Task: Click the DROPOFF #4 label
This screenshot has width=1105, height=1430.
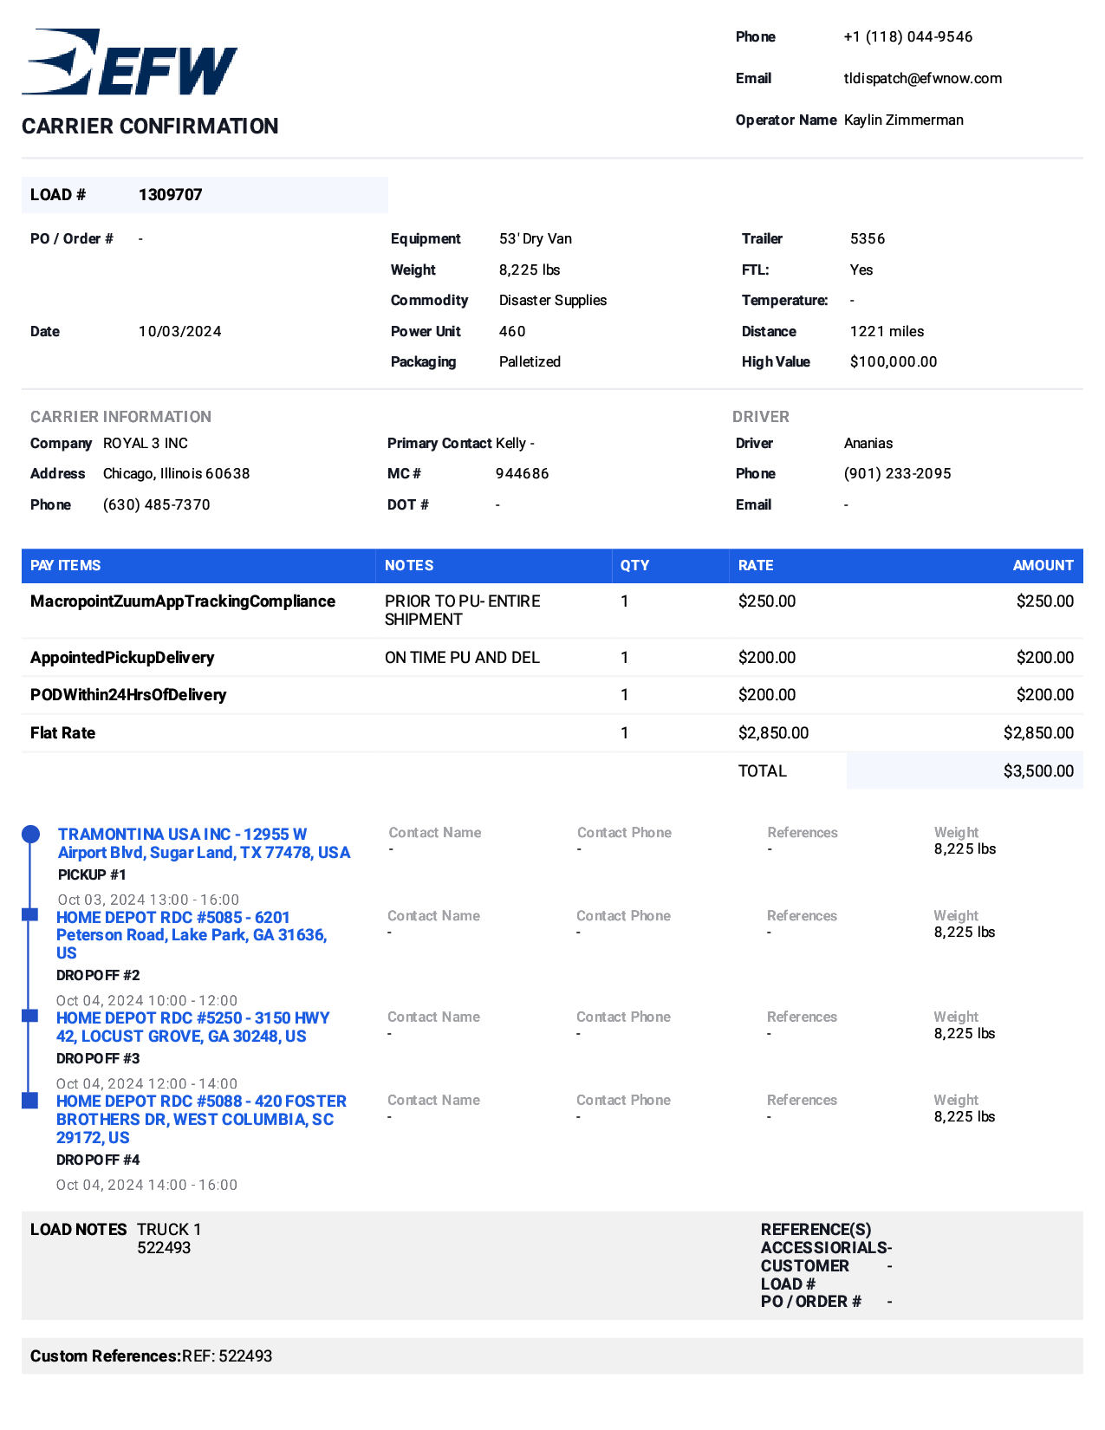Action: [x=98, y=1160]
